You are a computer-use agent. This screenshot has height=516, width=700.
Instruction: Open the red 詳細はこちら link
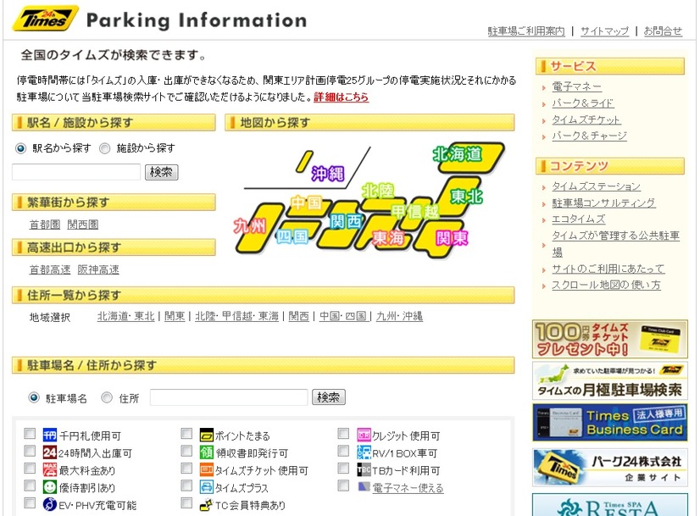tap(341, 97)
